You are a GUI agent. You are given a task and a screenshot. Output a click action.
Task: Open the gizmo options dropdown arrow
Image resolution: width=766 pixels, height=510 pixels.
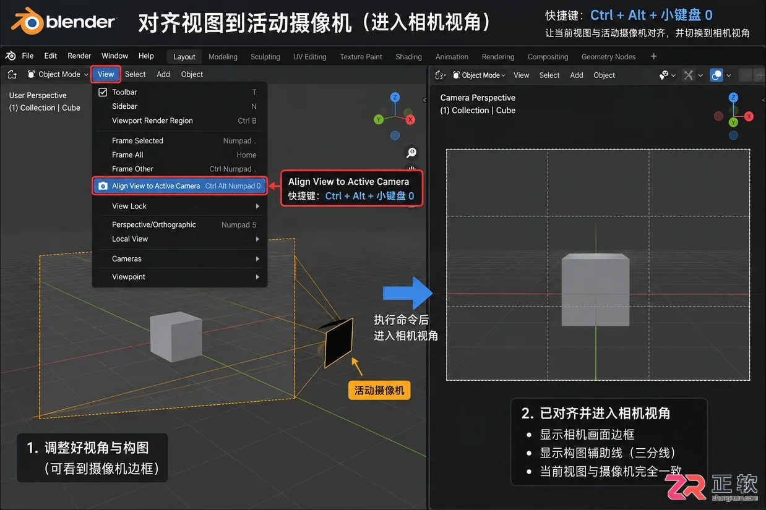[x=700, y=75]
